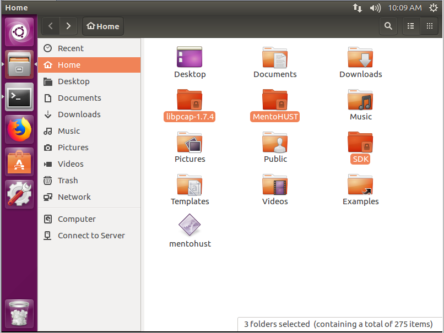Open the session power cog menu

(x=434, y=8)
